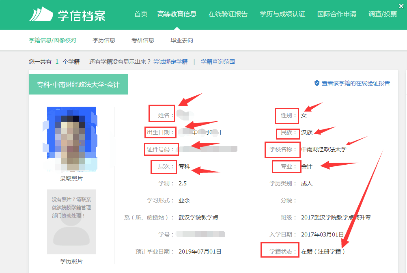The image size is (407, 273).
Task: Navigate to 国际合作申请
Action: coord(337,14)
